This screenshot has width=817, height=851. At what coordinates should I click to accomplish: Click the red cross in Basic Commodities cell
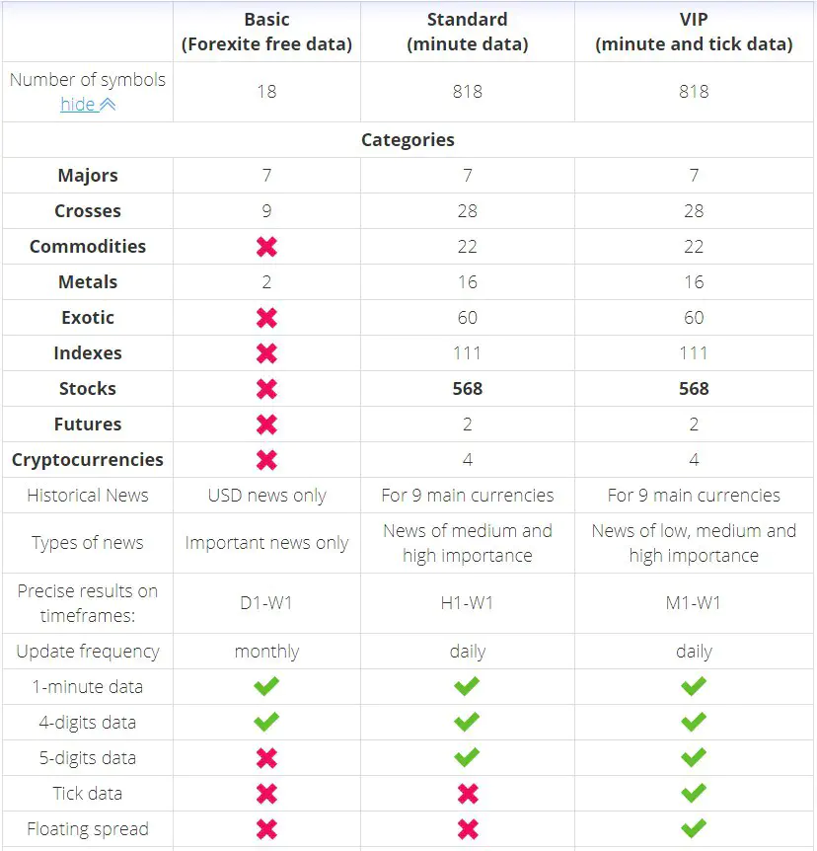pyautogui.click(x=266, y=247)
